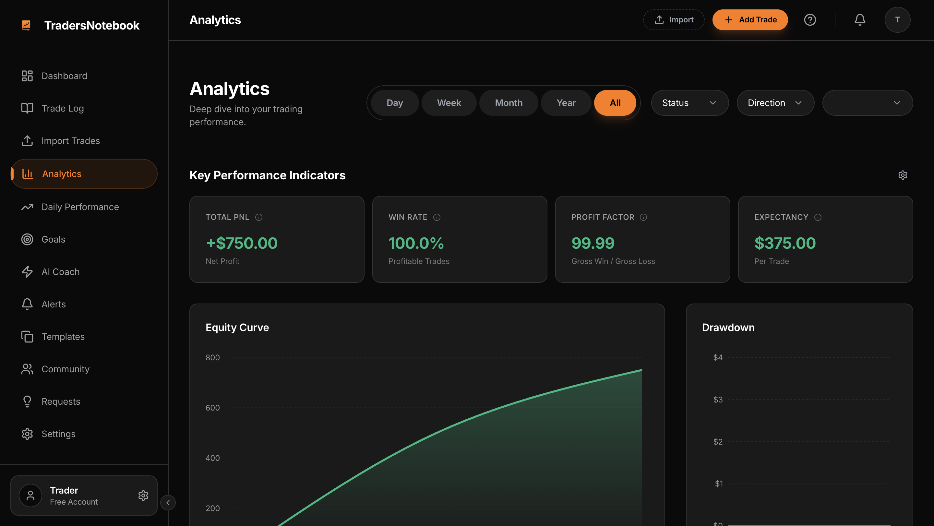
Task: Go to Trade Log in sidebar
Action: pyautogui.click(x=62, y=108)
